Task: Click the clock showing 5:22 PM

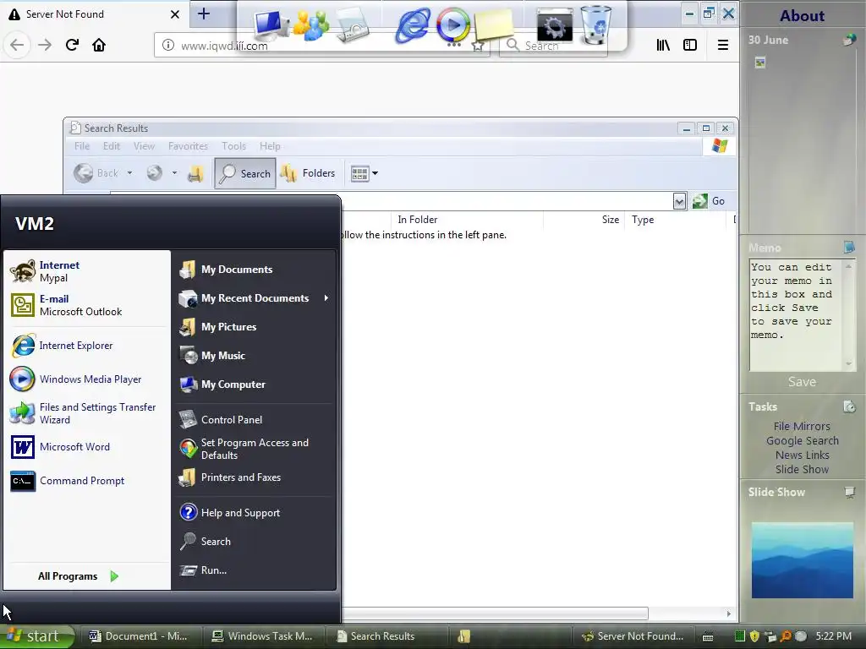Action: coord(833,636)
